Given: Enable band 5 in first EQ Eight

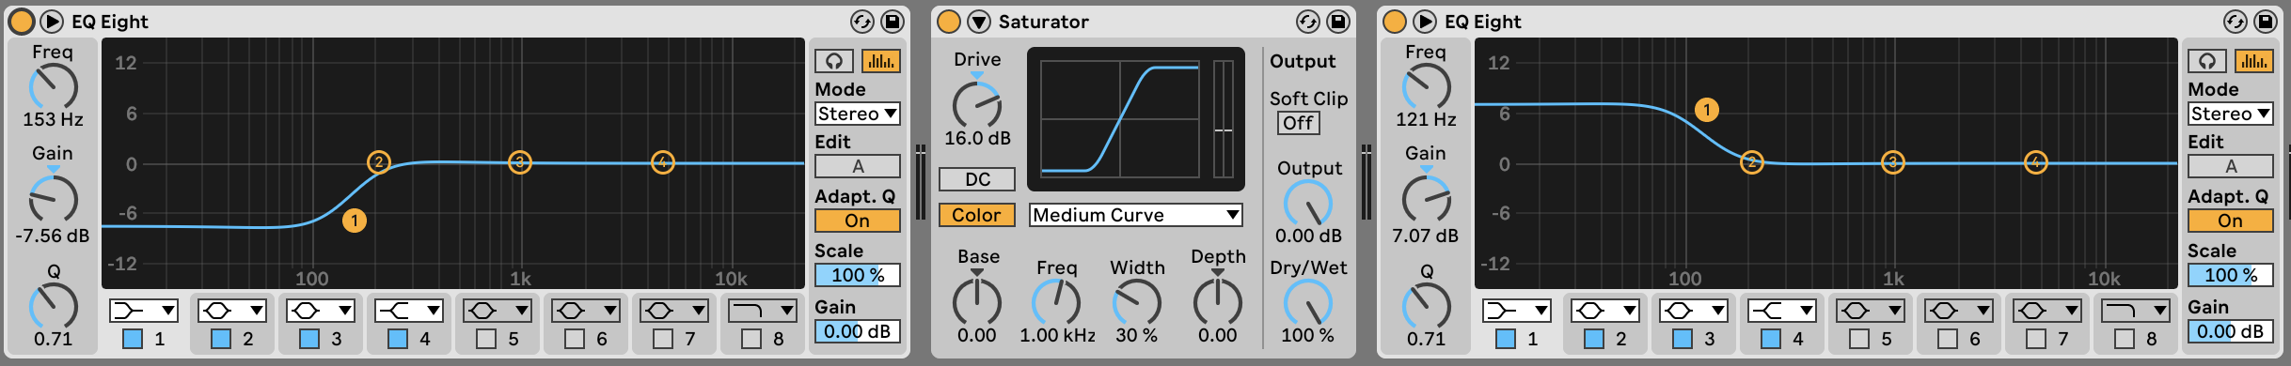Looking at the screenshot, I should (x=486, y=339).
